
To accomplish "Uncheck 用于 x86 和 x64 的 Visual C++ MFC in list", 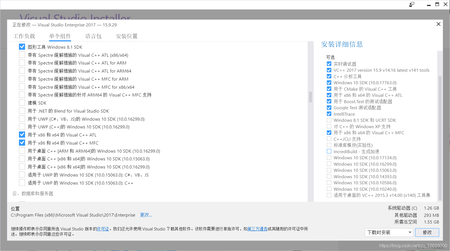I will [x=22, y=143].
